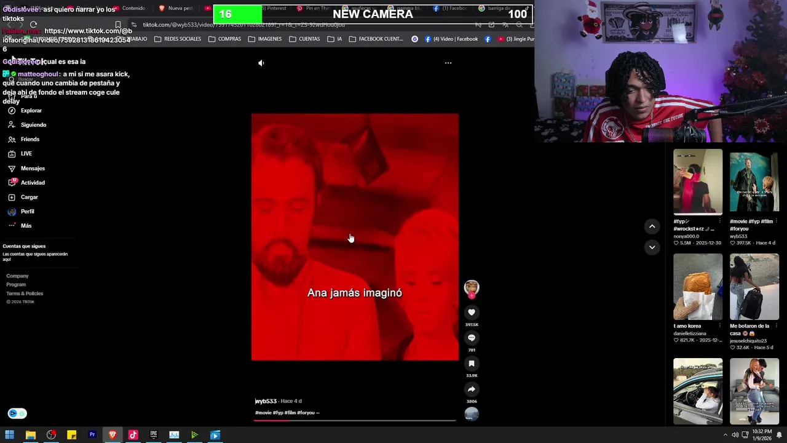Viewport: 787px width, 443px height.
Task: Open the system clock showing 10:32 PM
Action: (762, 435)
